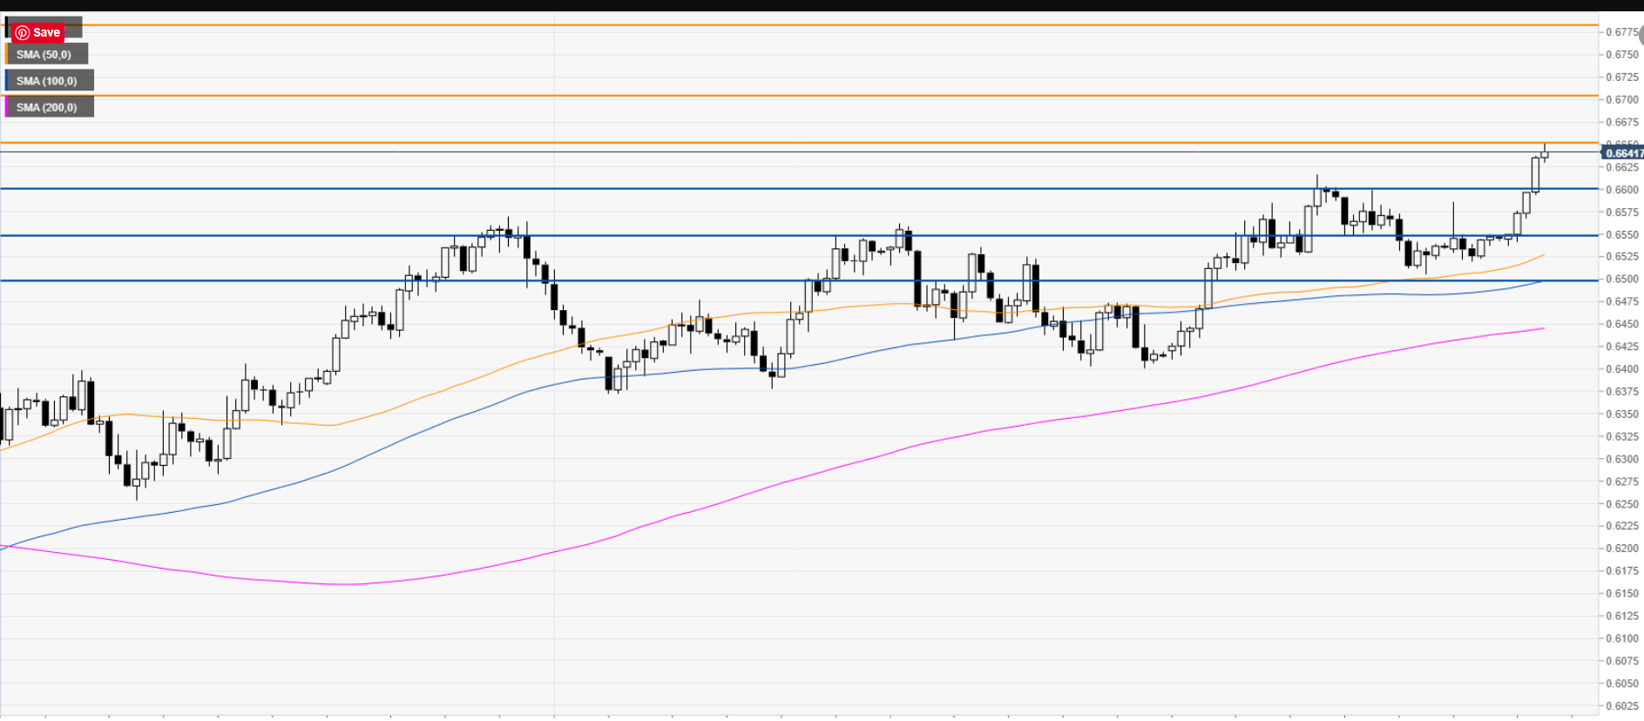Click the 0.6300 price axis label
This screenshot has height=721, width=1644.
(x=1622, y=459)
